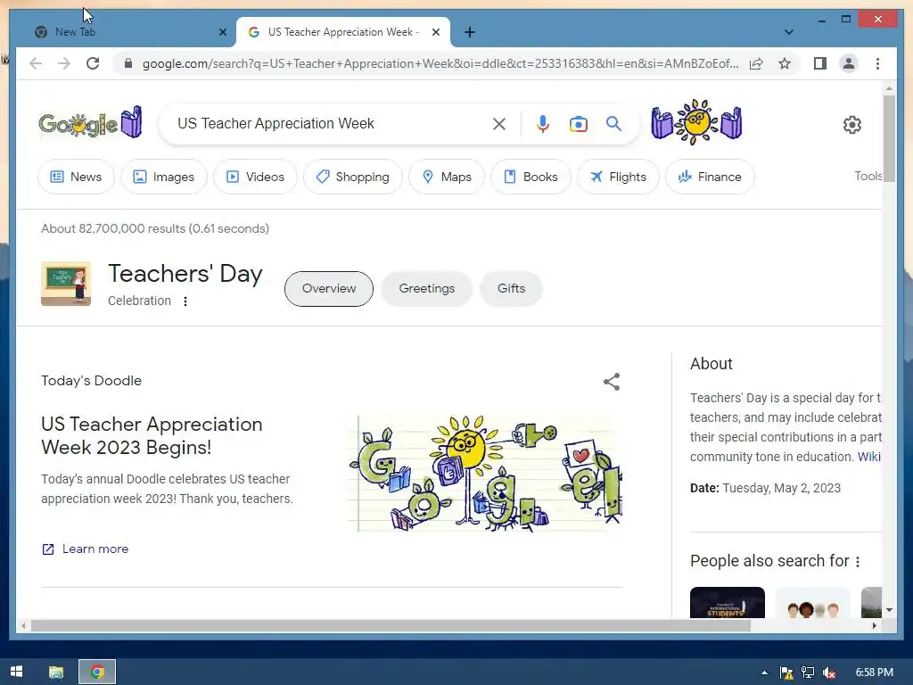This screenshot has width=913, height=685.
Task: Open Google quick settings gear
Action: (851, 124)
